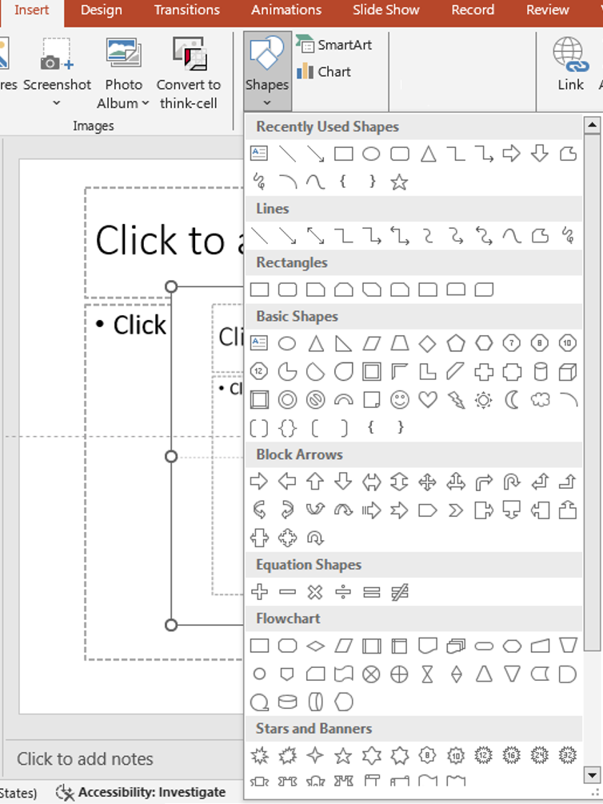Pick the Oval shape in Recently Used Shapes
Viewport: 603px width, 804px height.
[x=371, y=154]
